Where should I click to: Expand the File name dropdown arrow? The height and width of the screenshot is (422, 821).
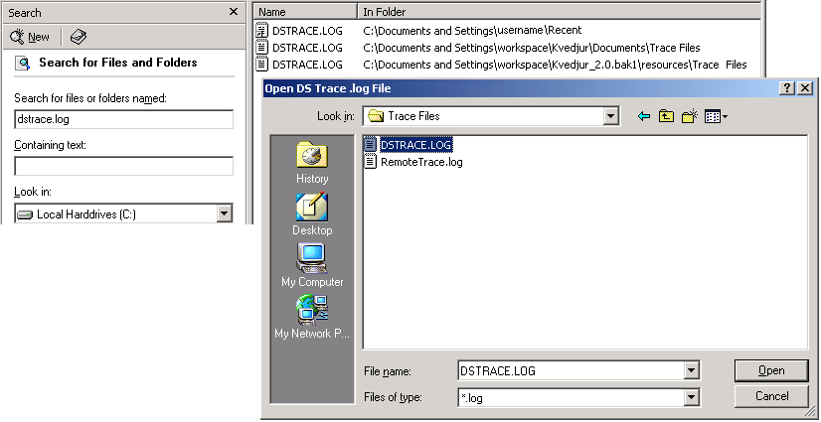click(x=692, y=371)
